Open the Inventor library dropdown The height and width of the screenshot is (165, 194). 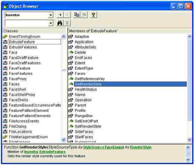pos(51,15)
